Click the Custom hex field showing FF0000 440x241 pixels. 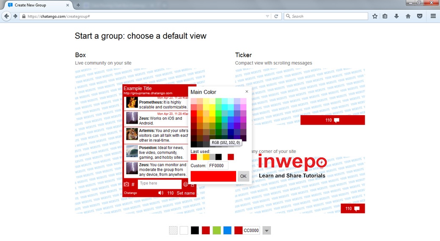218,166
